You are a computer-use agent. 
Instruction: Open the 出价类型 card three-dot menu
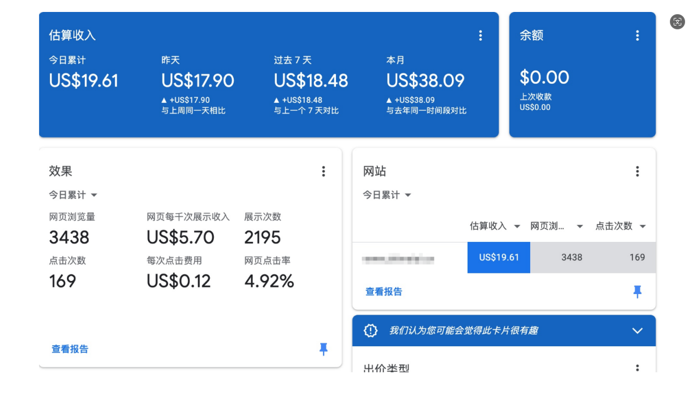point(637,368)
